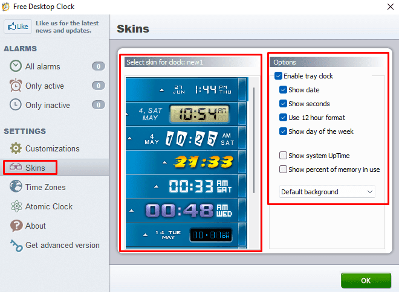Click the key icon for advanced version
The height and width of the screenshot is (292, 399).
16,246
